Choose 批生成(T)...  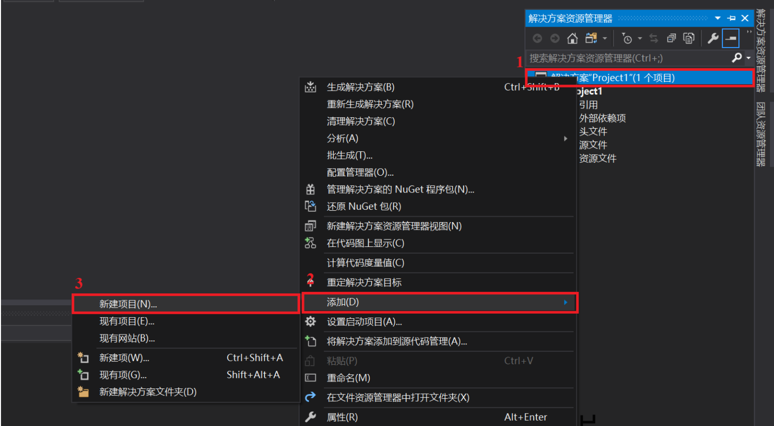438,155
